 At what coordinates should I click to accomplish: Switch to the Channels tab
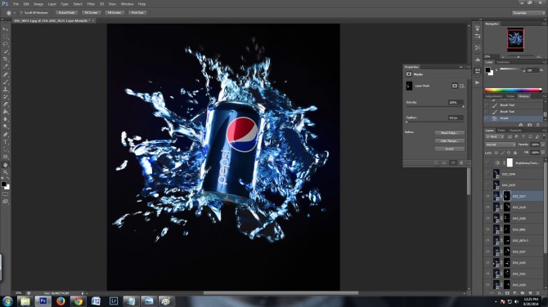point(515,131)
